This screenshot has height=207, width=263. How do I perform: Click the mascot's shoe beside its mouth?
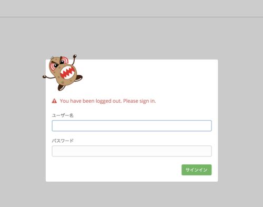(x=78, y=78)
